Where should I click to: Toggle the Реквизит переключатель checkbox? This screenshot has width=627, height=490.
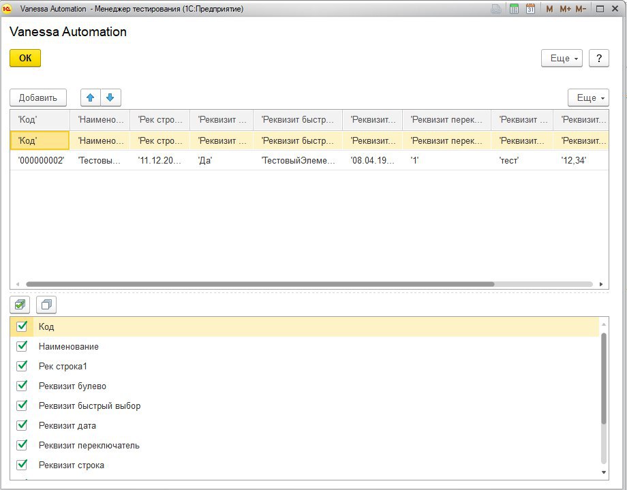[x=22, y=445]
